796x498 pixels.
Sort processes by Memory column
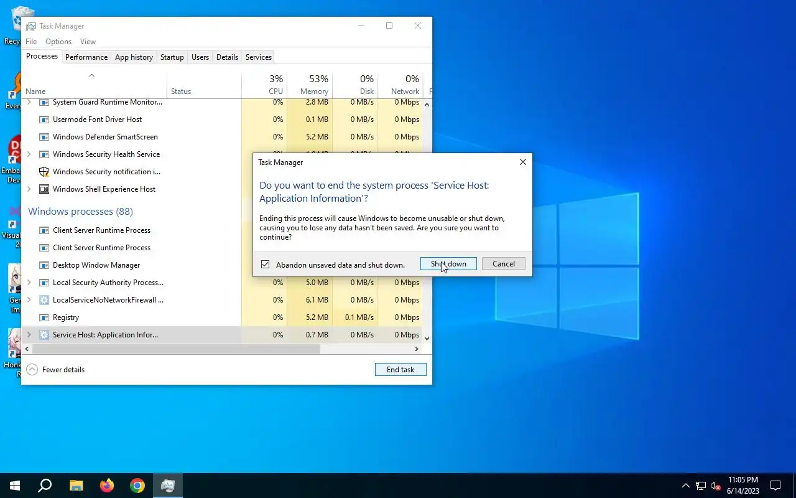[x=310, y=86]
